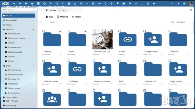
Task: Open the Deck app icon in top bar
Action: [69, 4]
